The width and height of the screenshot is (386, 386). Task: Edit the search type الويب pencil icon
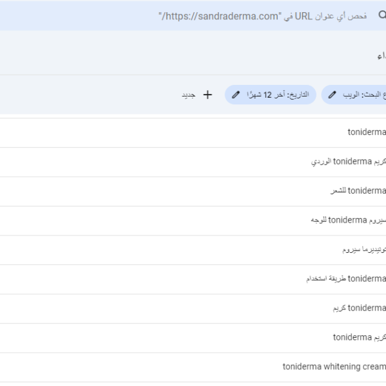click(332, 95)
